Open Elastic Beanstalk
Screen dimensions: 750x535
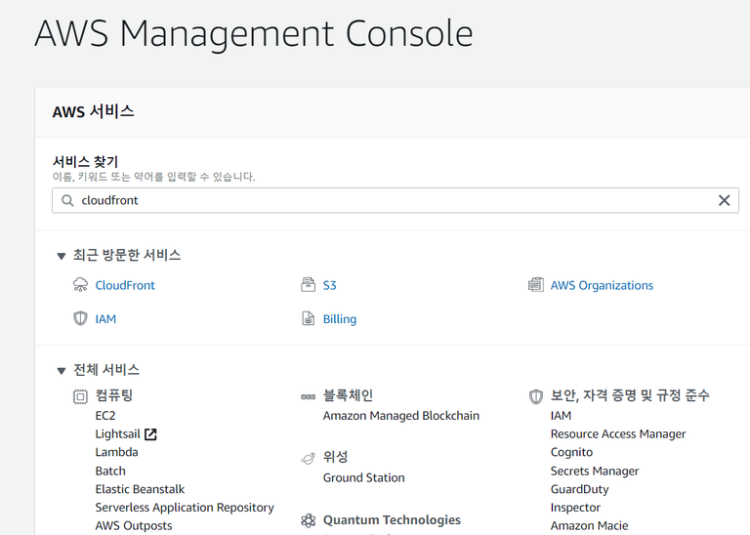click(140, 489)
